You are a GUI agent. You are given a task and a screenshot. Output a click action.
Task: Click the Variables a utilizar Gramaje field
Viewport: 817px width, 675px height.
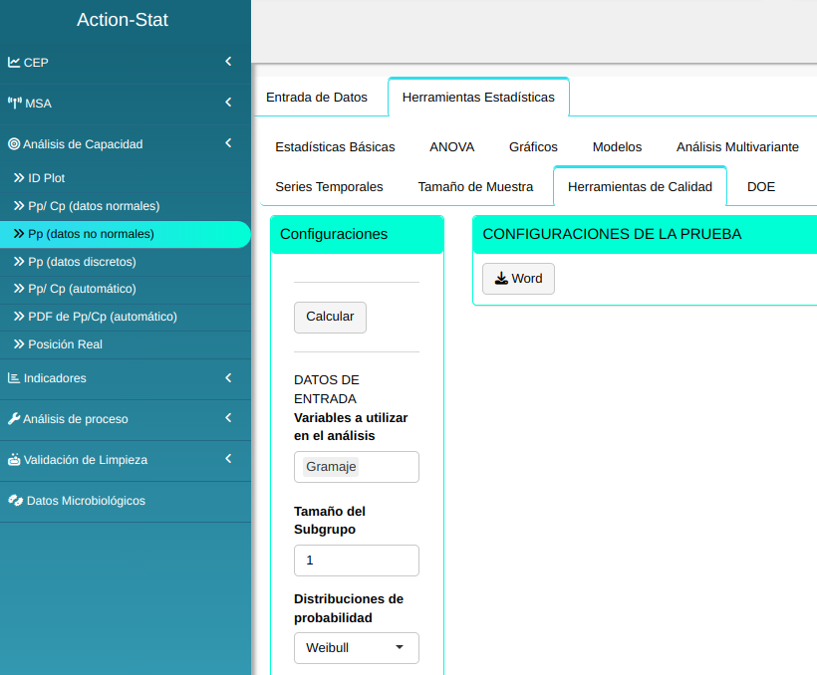[356, 467]
